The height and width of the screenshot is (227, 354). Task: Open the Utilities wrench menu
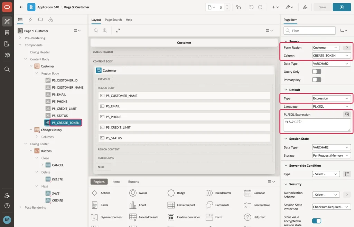(289, 7)
